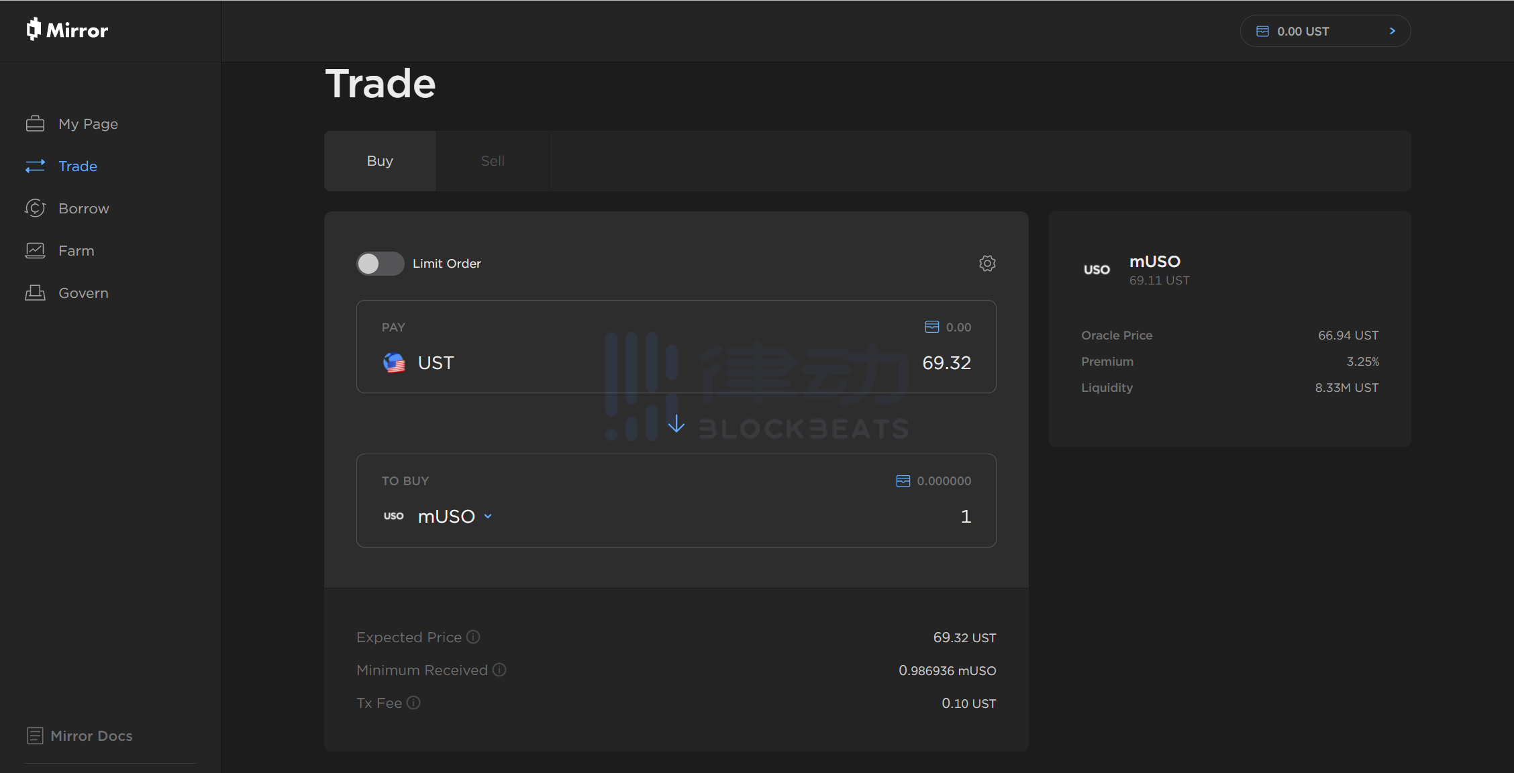The image size is (1514, 773).
Task: Show Minimum Received info icon
Action: 499,670
